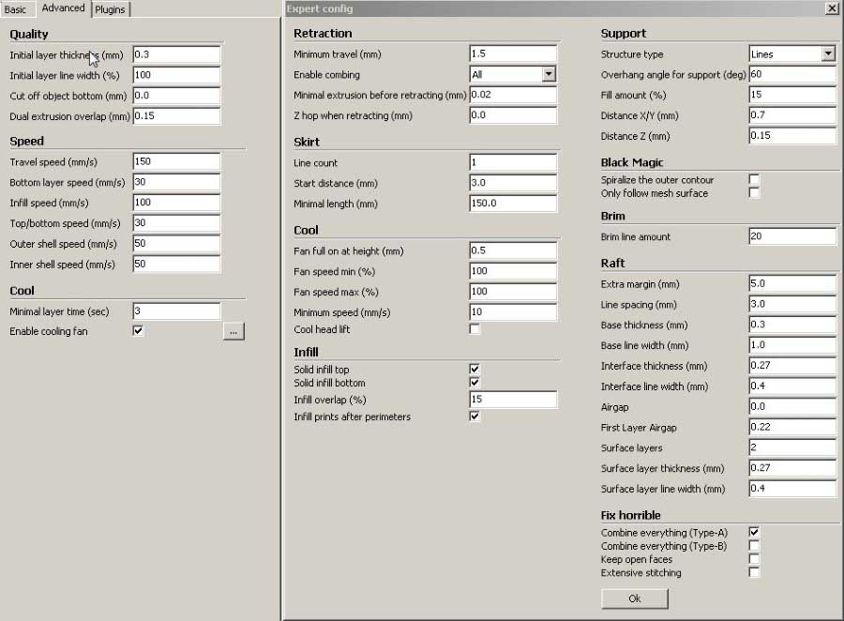Edit Cut off object bottom field
The width and height of the screenshot is (844, 621).
coord(176,96)
